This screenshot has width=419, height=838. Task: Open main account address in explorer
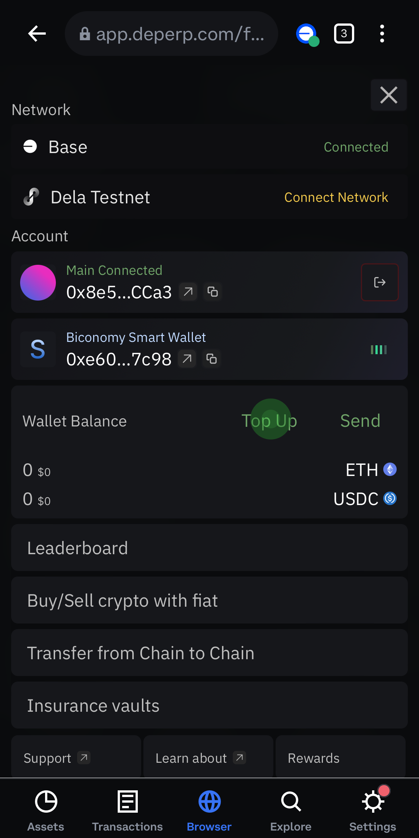pos(188,292)
